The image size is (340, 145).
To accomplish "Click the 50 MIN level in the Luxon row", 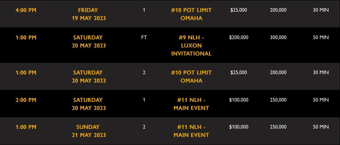I will (x=321, y=38).
